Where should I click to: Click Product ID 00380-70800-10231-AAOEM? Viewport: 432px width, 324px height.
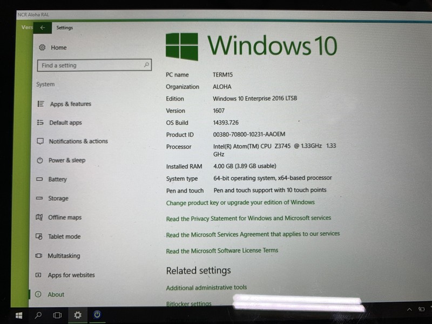click(249, 134)
